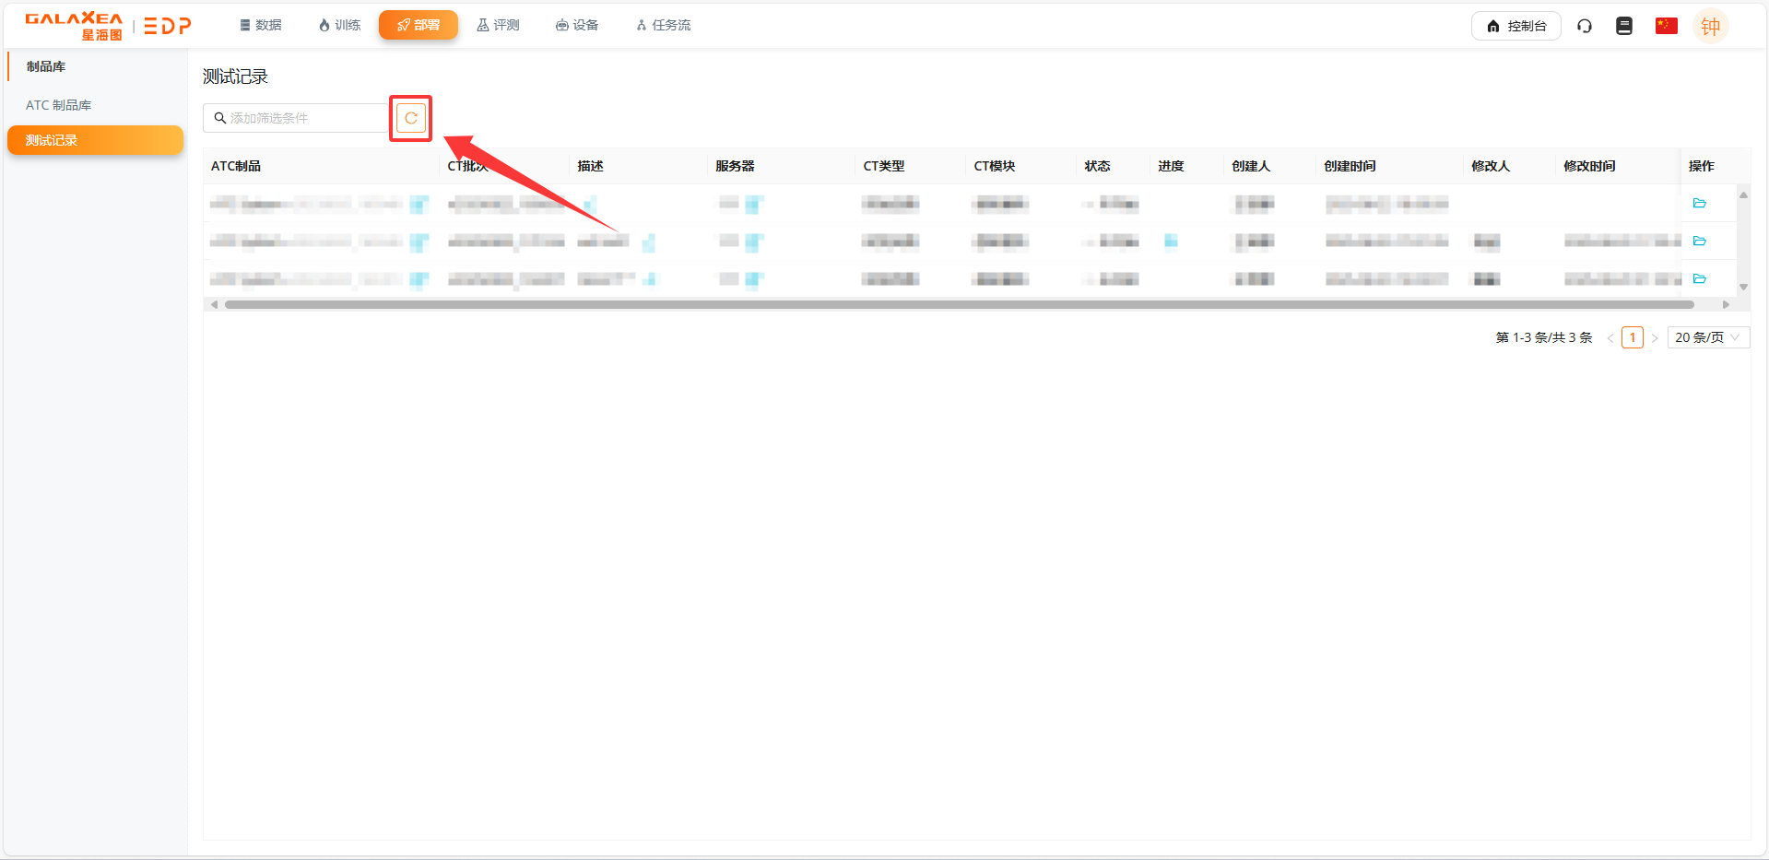Open the folder icon in first row
The width and height of the screenshot is (1769, 860).
point(1700,204)
